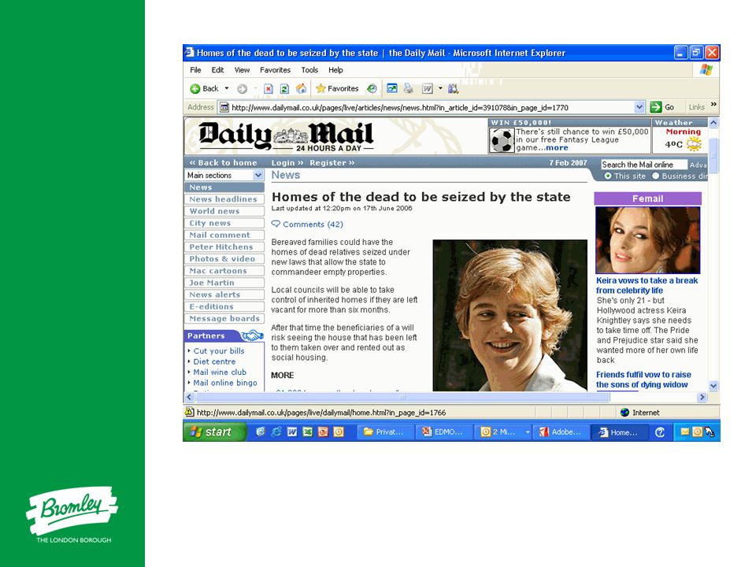Open News headlines in sidebar

(x=223, y=199)
